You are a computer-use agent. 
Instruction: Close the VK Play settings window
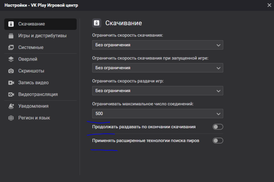pyautogui.click(x=269, y=5)
